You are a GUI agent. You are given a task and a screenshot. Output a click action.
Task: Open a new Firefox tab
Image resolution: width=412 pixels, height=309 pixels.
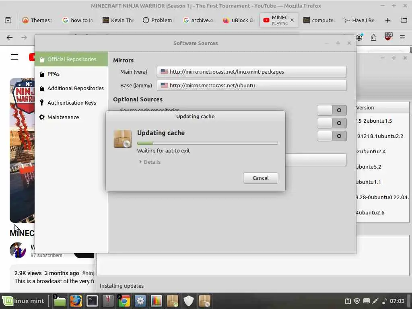pos(387,20)
